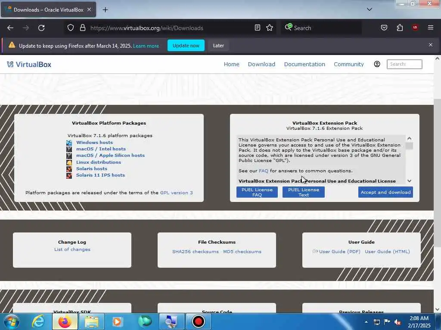
Task: Follow the Learn more link
Action: click(146, 46)
